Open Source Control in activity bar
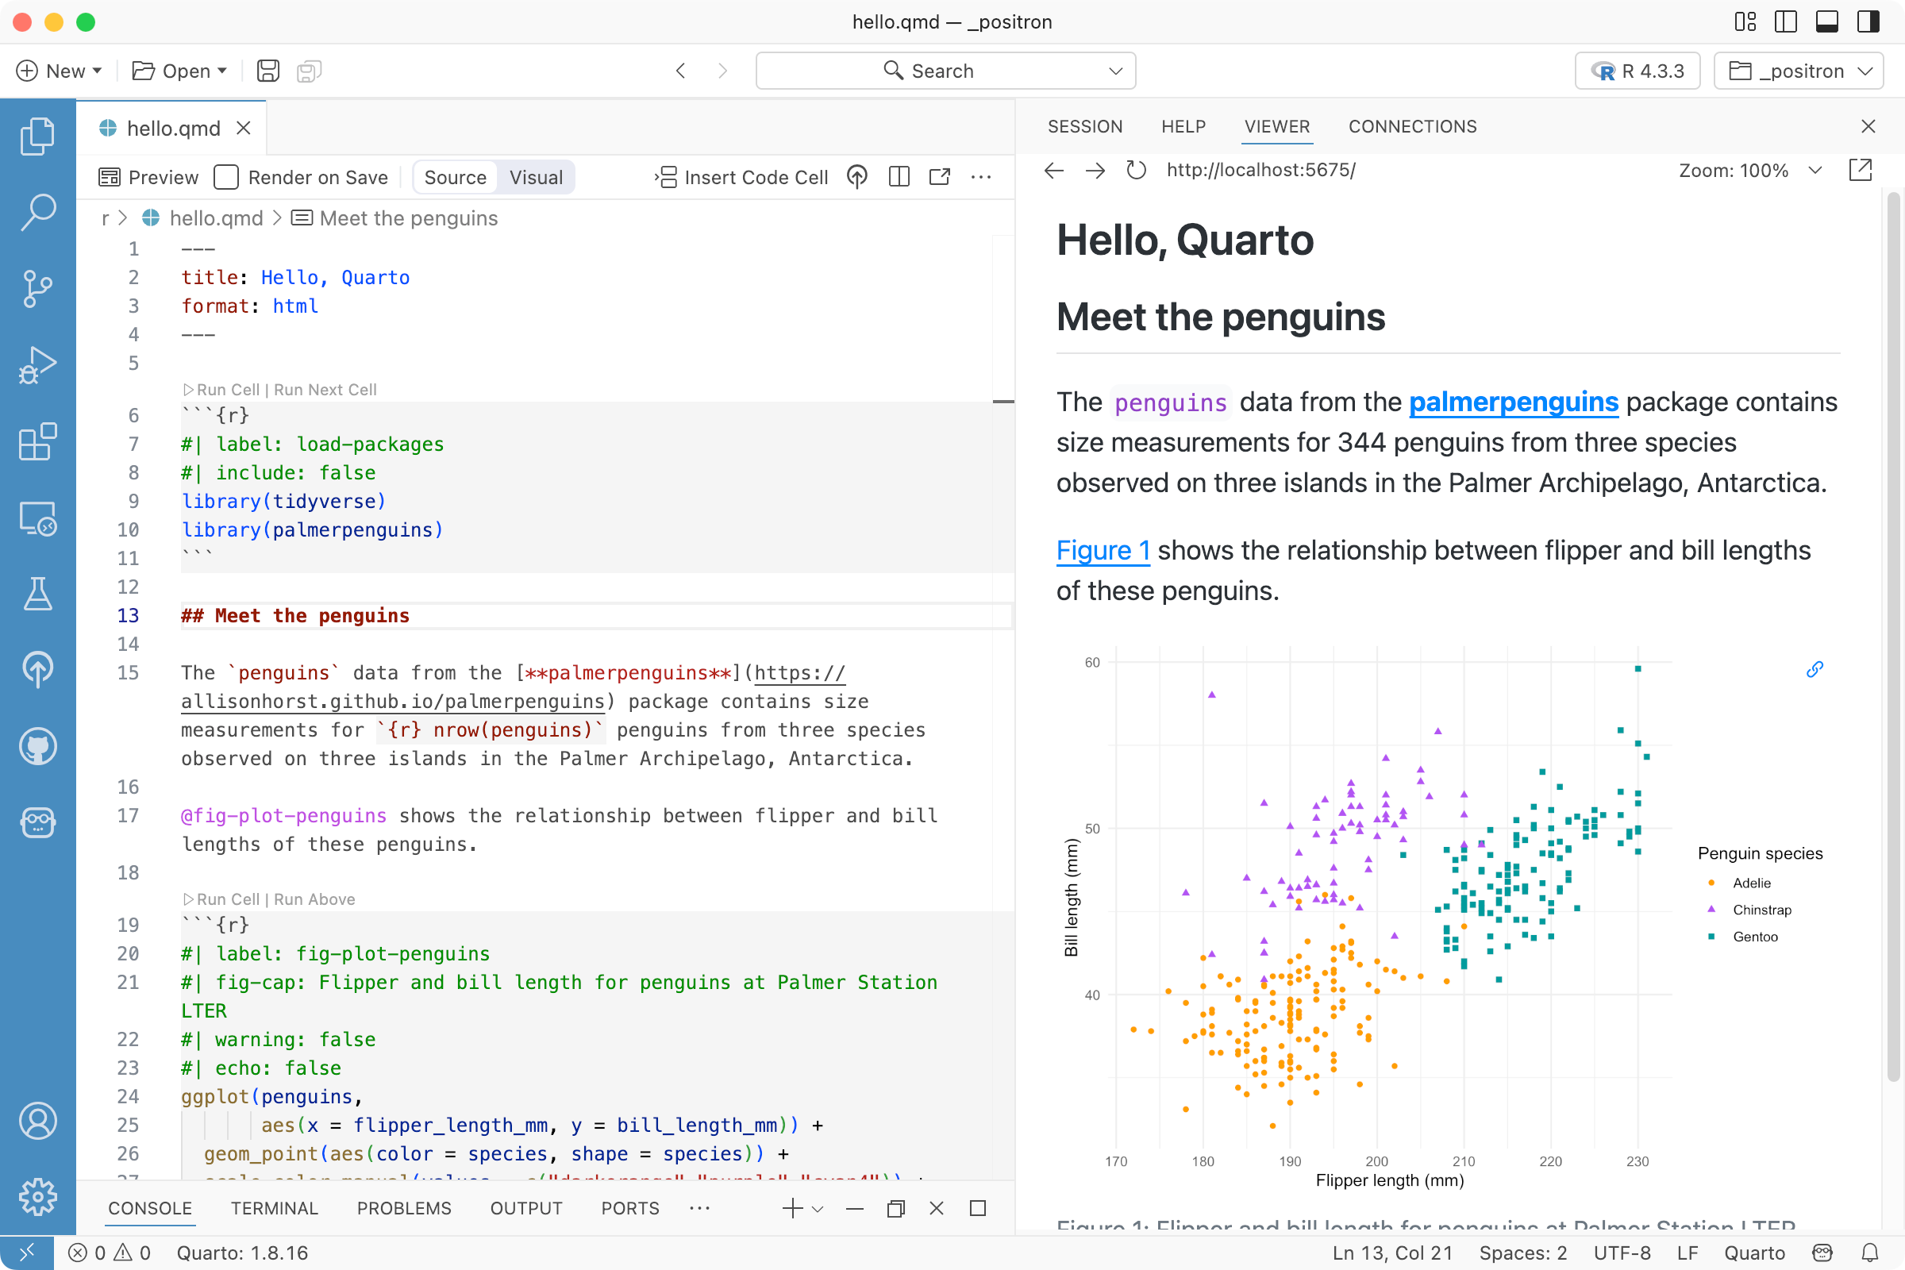This screenshot has width=1905, height=1270. [x=37, y=289]
